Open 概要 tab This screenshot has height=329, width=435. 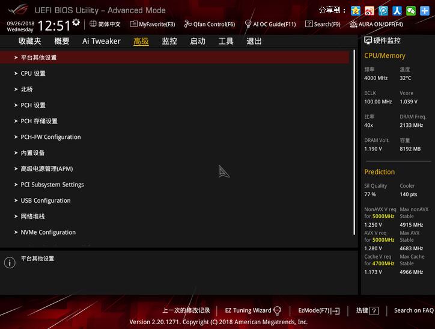[x=62, y=41]
